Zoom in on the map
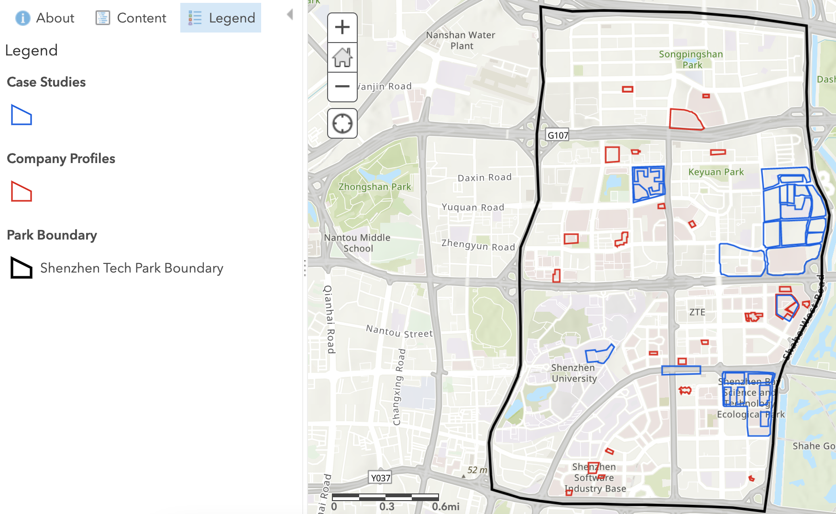This screenshot has height=514, width=836. coord(342,27)
